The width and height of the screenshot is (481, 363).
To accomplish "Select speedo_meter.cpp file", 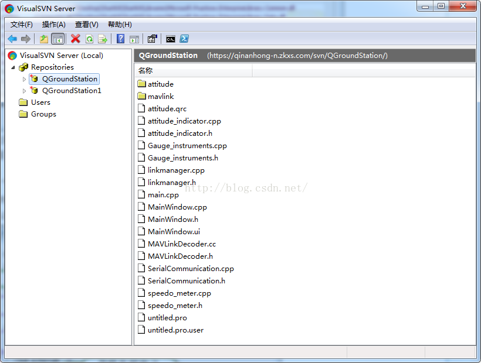I will [x=179, y=293].
